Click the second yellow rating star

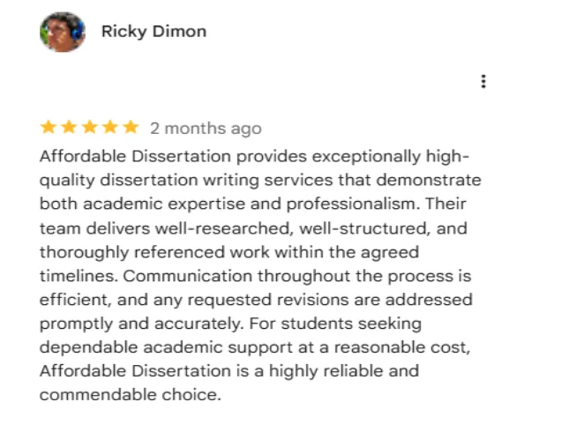pos(69,127)
